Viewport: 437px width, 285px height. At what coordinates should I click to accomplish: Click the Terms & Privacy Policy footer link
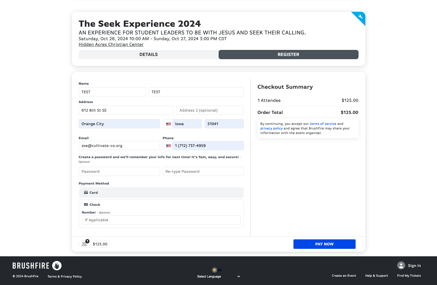pyautogui.click(x=65, y=277)
